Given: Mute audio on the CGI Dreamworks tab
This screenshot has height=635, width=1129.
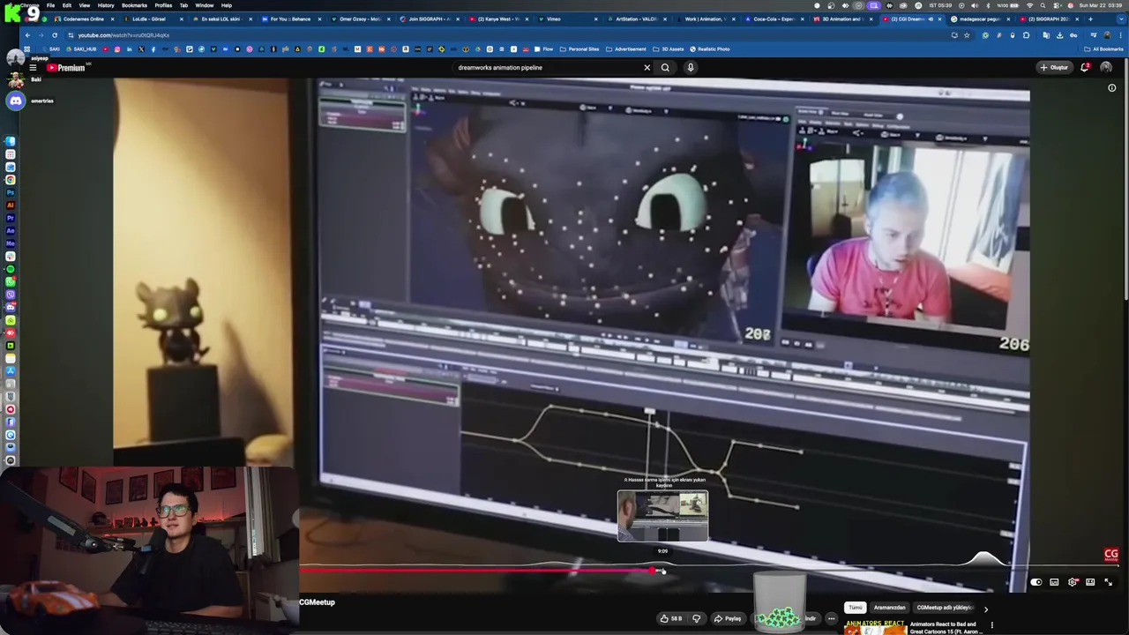Looking at the screenshot, I should tap(931, 19).
